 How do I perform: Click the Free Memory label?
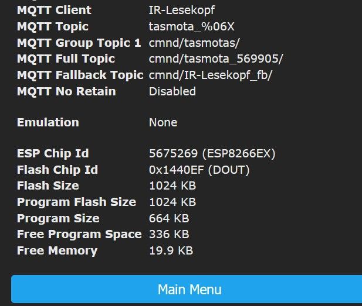pos(57,250)
